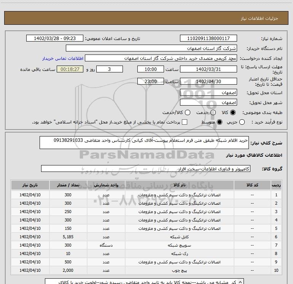The image size is (293, 284).
Task: Click the quantity 250 in row 3
Action: coord(68,212)
